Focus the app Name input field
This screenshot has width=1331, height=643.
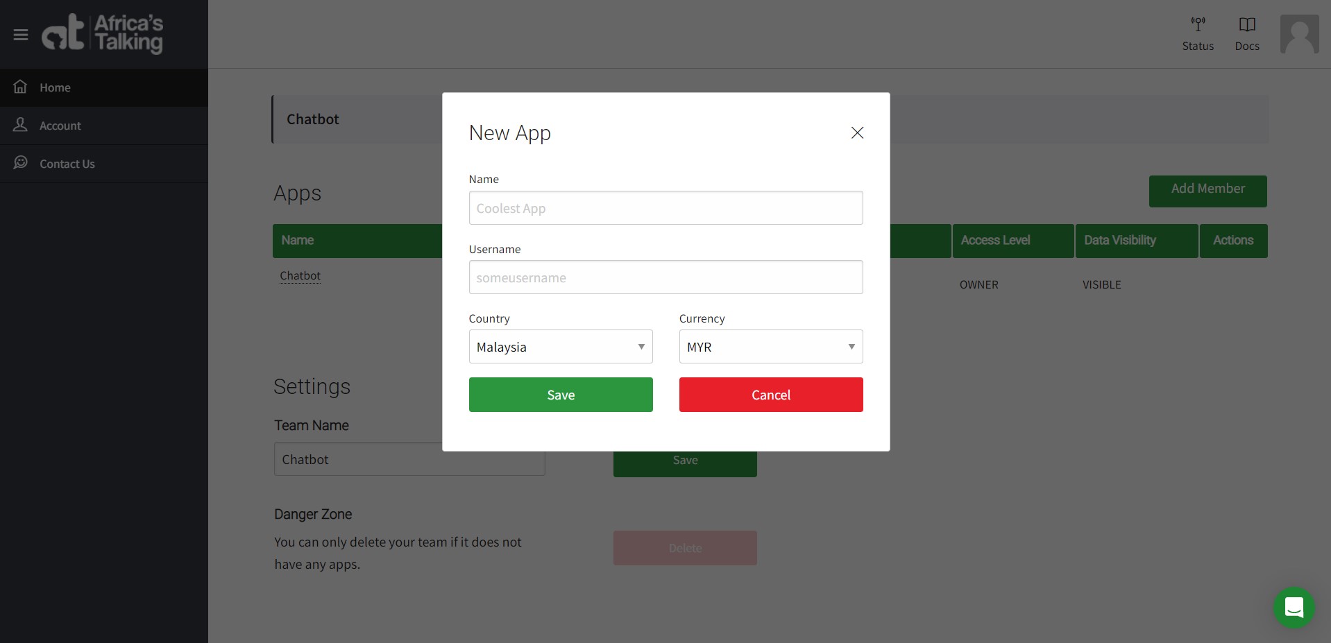click(665, 208)
